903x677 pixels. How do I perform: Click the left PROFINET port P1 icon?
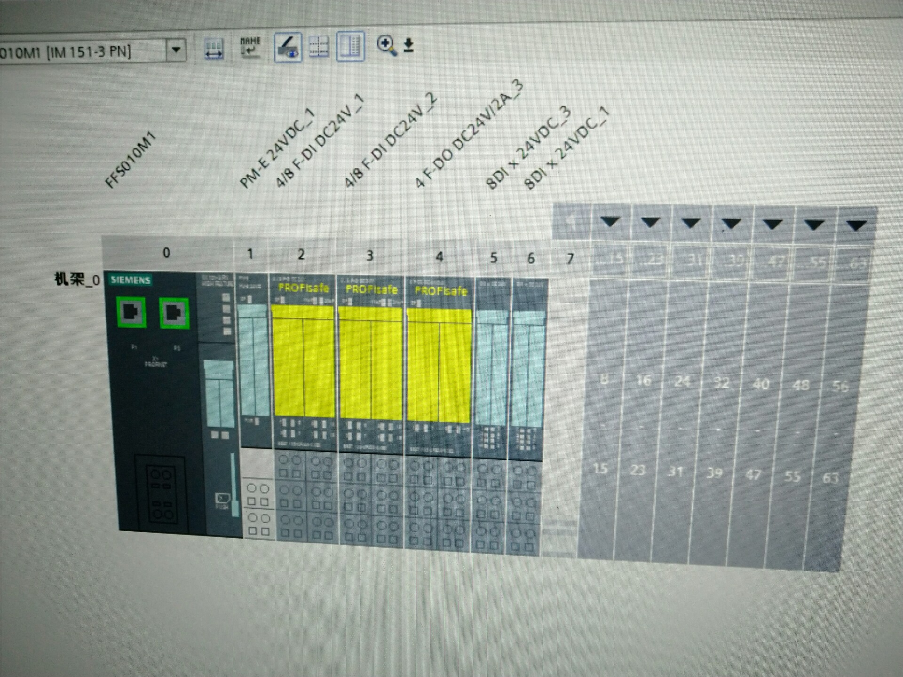point(131,312)
